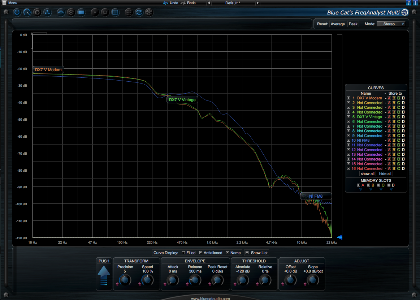420x300 pixels.
Task: Expand memory slot C blue triangle
Action: [381, 189]
